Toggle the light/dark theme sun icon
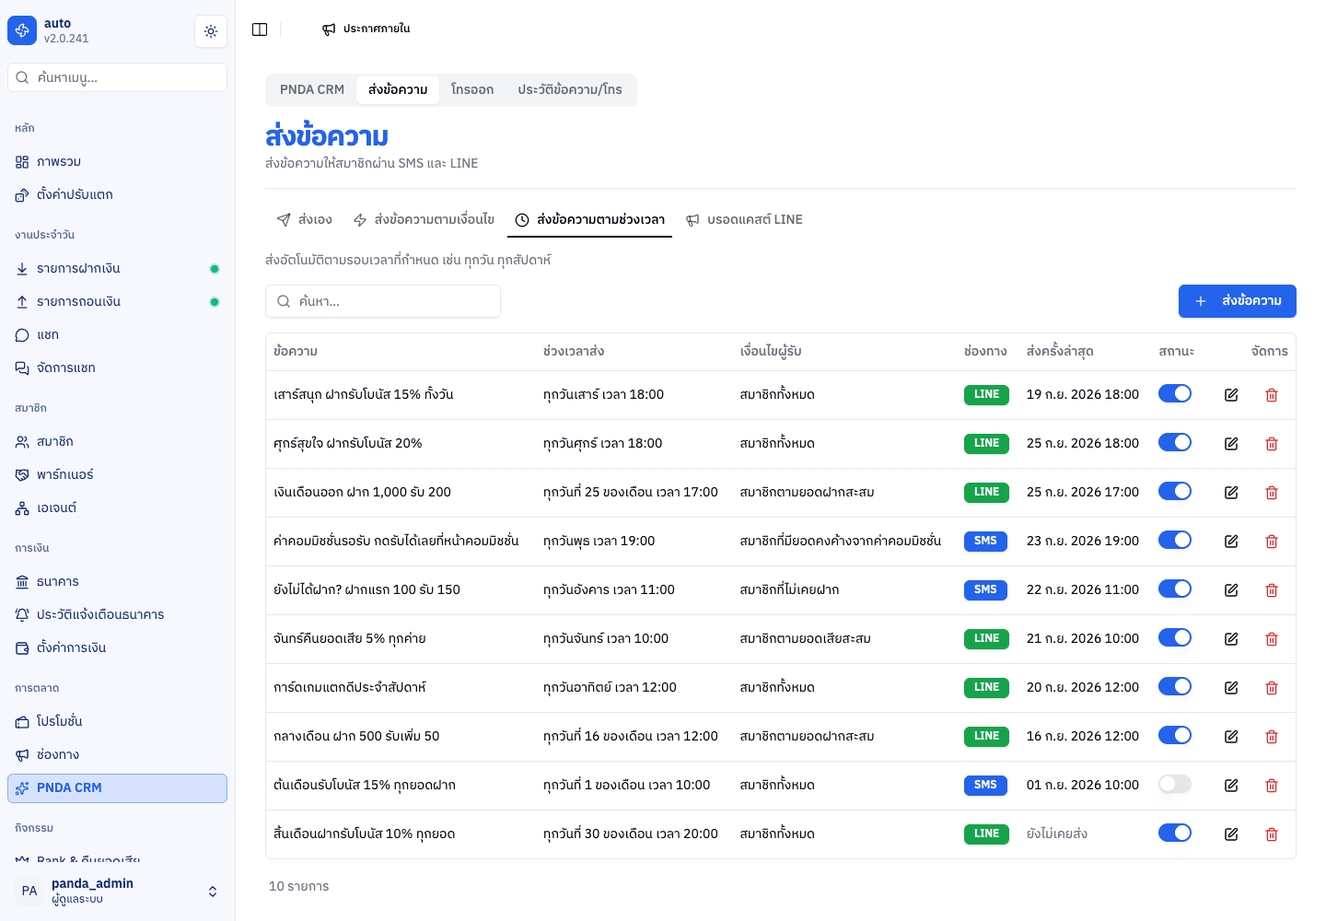This screenshot has height=921, width=1326. pos(211,31)
